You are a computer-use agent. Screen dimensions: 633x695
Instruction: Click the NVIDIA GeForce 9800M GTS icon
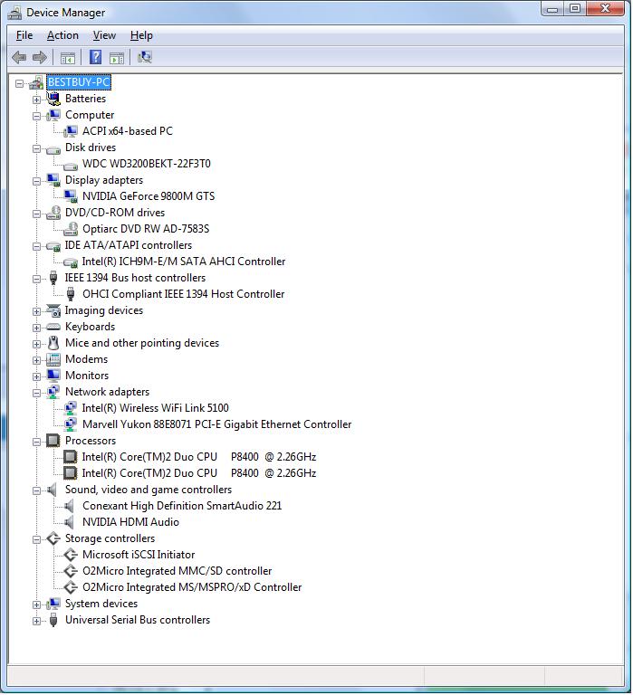71,195
